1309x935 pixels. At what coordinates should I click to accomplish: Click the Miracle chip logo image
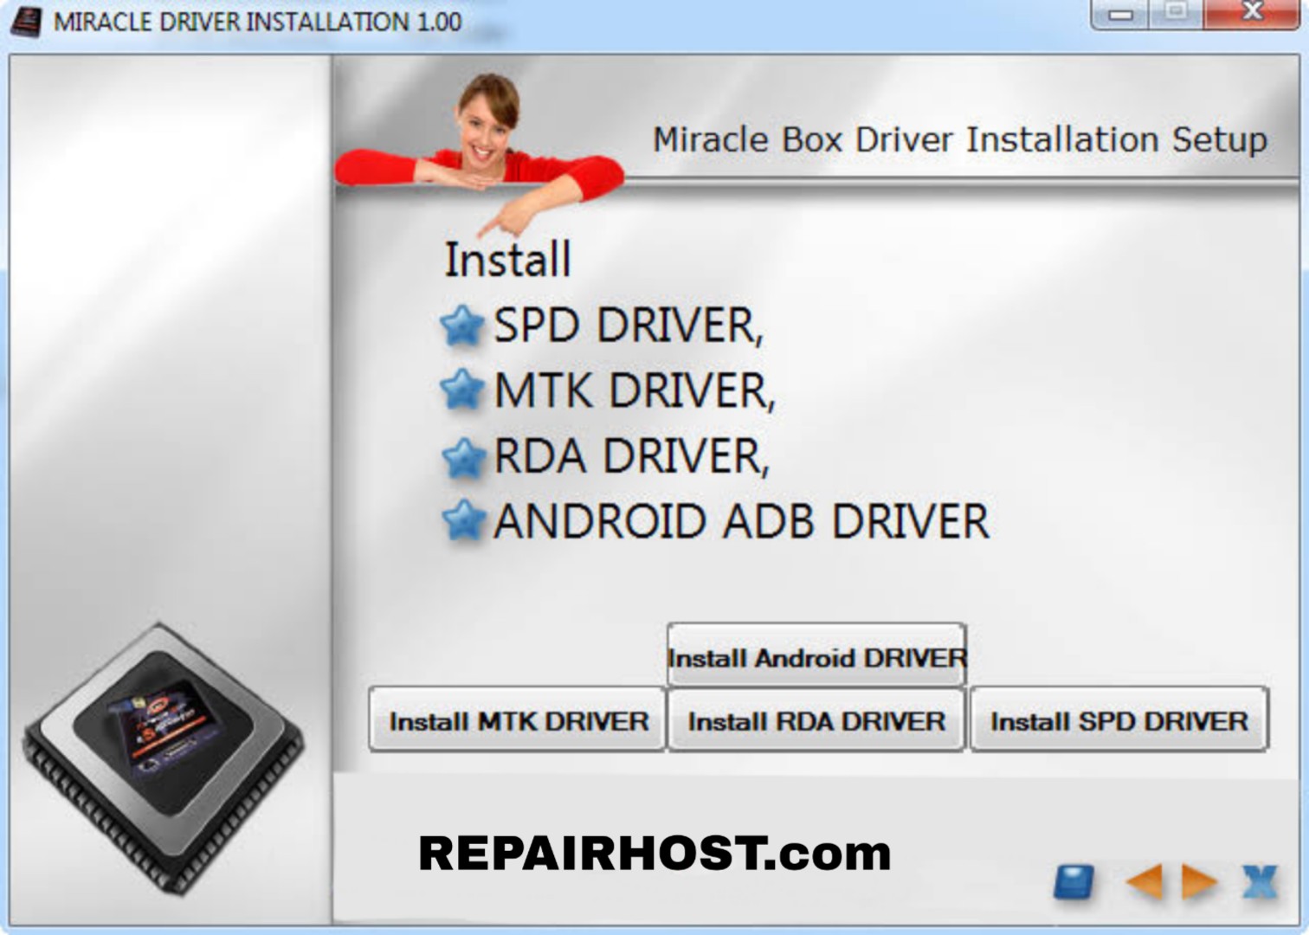[x=164, y=758]
